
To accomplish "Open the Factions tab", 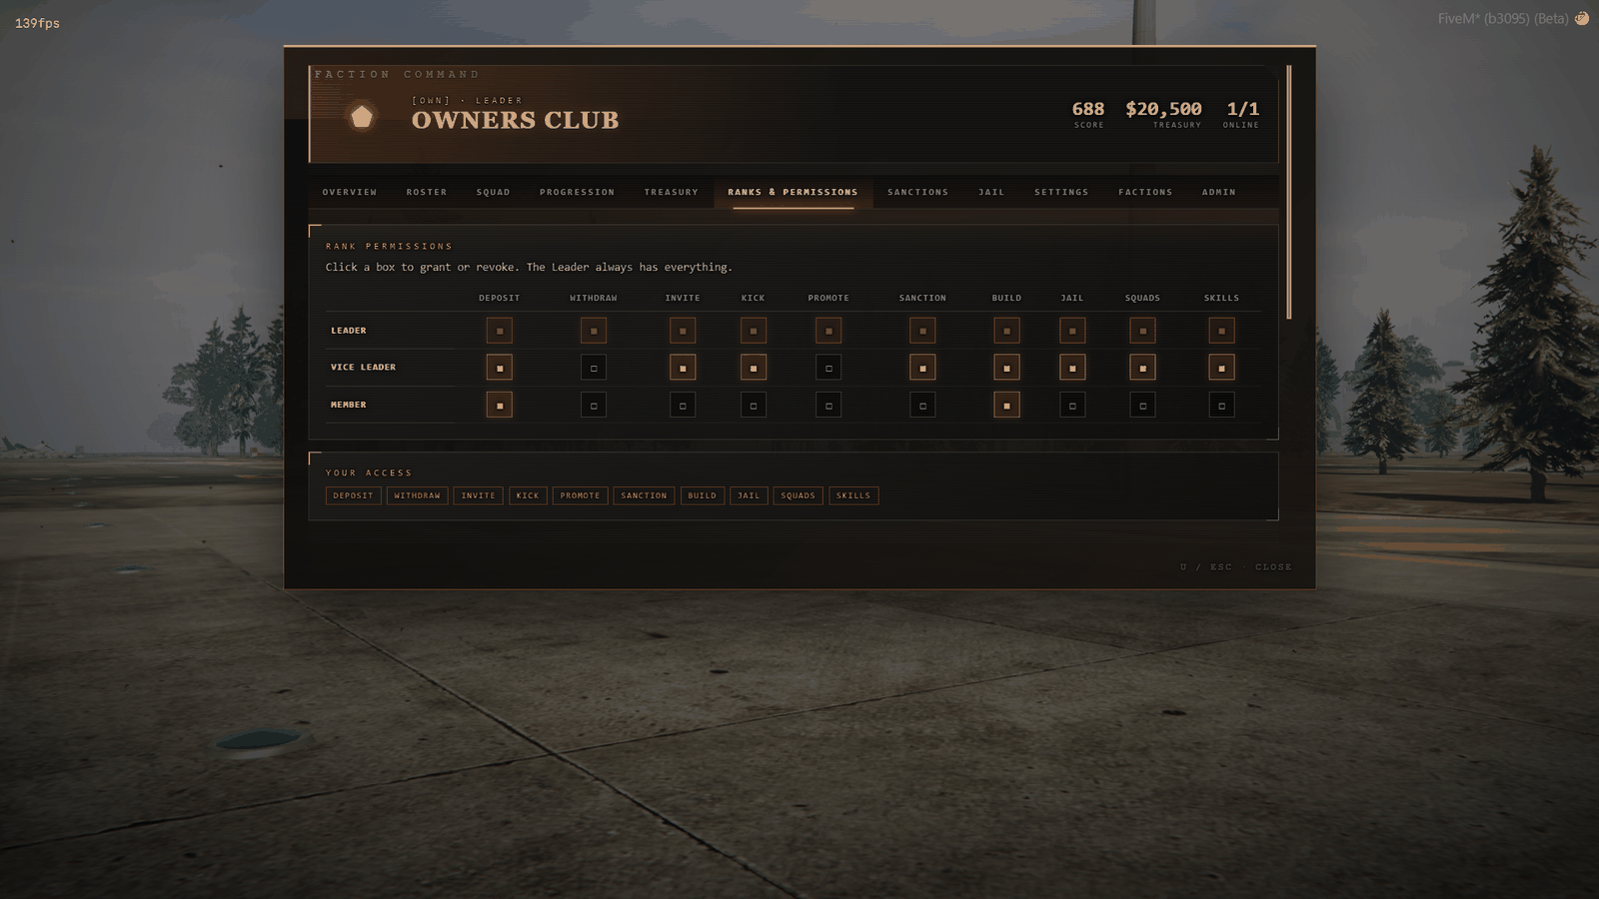I will click(x=1145, y=192).
